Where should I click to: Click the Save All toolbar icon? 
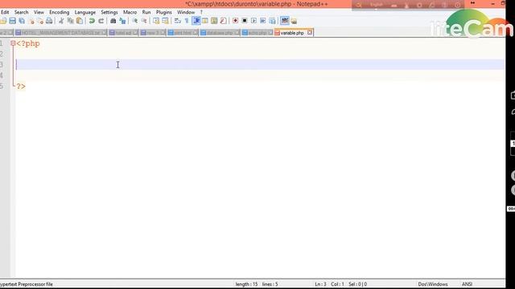pos(22,21)
